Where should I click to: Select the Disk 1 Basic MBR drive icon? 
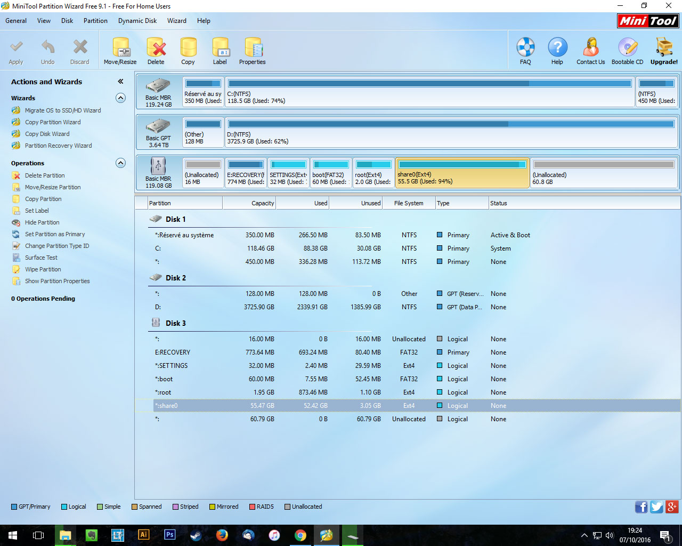pyautogui.click(x=158, y=86)
